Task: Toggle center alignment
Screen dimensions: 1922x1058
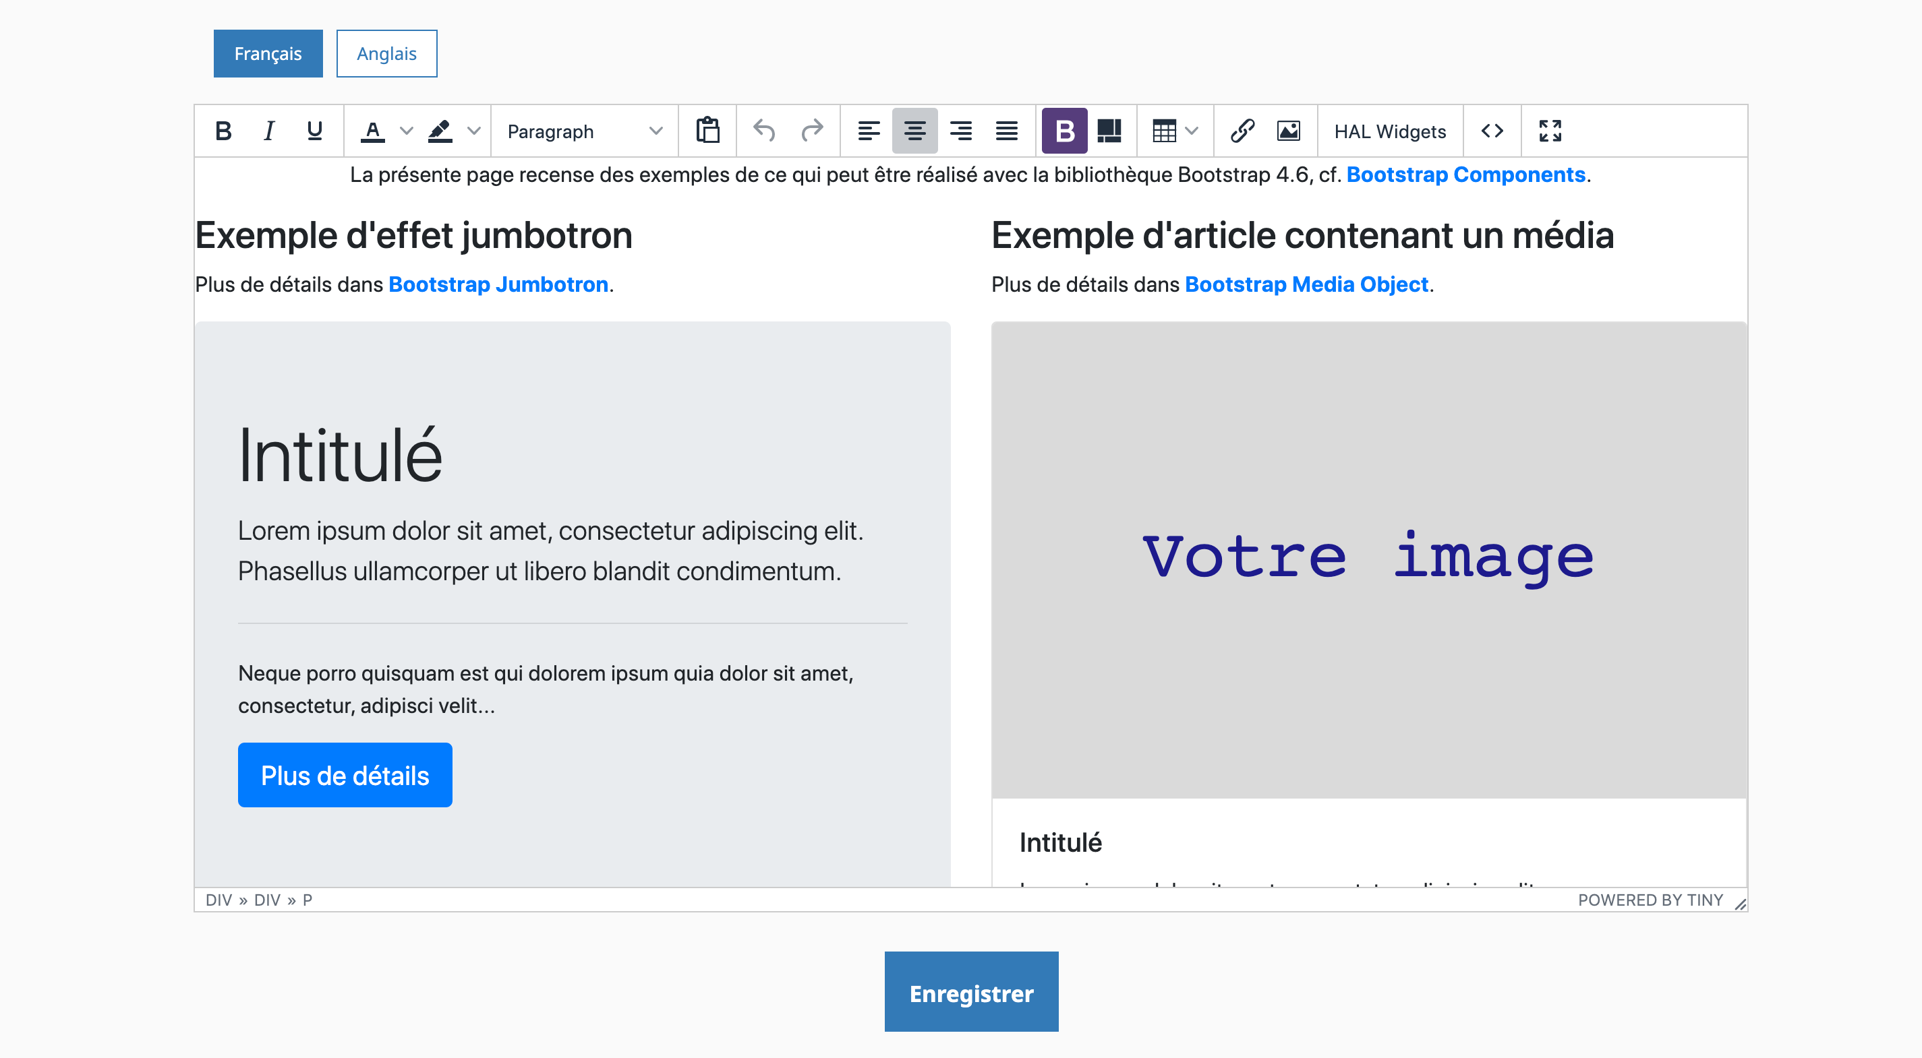Action: [x=914, y=131]
